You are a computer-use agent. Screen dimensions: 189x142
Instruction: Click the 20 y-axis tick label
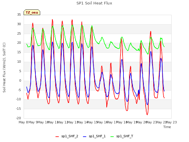pyautogui.click(x=19, y=43)
